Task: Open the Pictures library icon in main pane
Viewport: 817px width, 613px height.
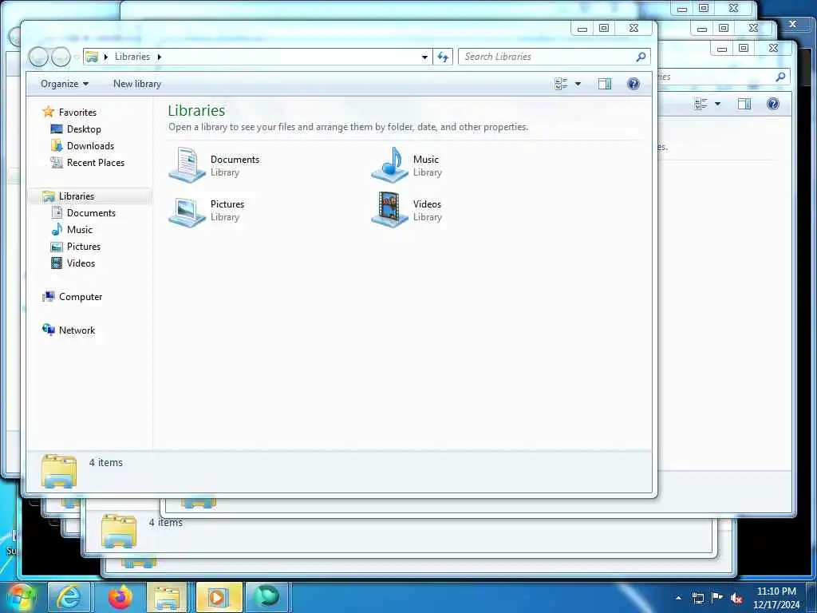Action: pyautogui.click(x=187, y=211)
